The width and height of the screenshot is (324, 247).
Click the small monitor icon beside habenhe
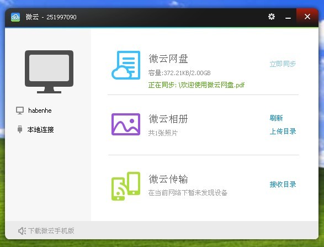pyautogui.click(x=20, y=111)
